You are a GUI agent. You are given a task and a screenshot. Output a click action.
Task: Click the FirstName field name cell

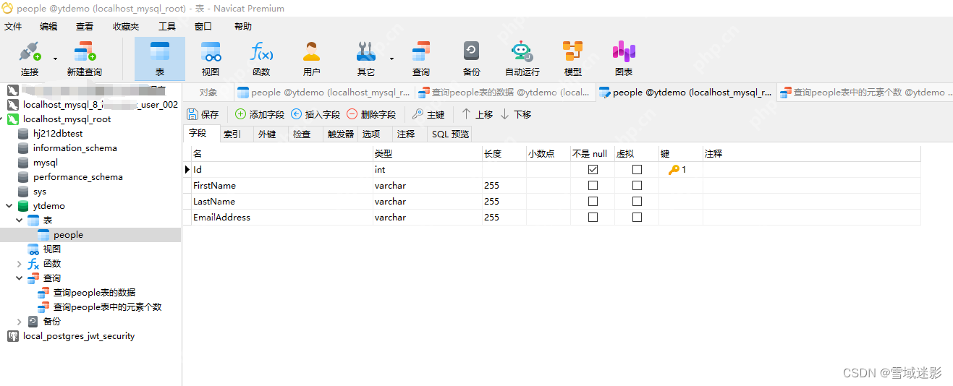click(281, 186)
